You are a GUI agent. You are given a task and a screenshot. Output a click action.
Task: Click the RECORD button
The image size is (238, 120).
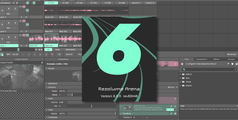tap(232, 54)
